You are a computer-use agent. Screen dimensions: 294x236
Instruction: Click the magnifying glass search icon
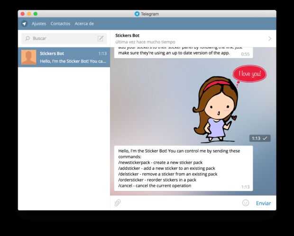pyautogui.click(x=28, y=38)
